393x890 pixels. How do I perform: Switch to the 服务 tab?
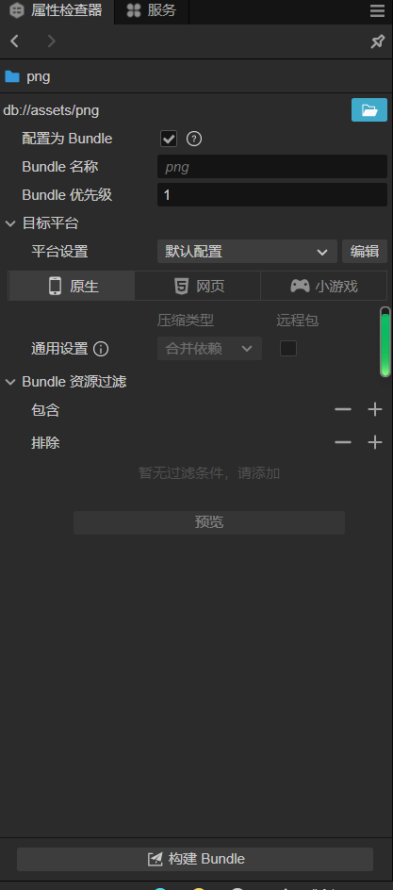152,10
